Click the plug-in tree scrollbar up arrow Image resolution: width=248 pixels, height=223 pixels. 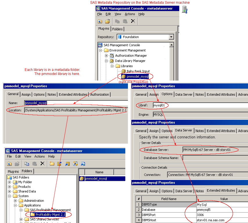pos(171,45)
